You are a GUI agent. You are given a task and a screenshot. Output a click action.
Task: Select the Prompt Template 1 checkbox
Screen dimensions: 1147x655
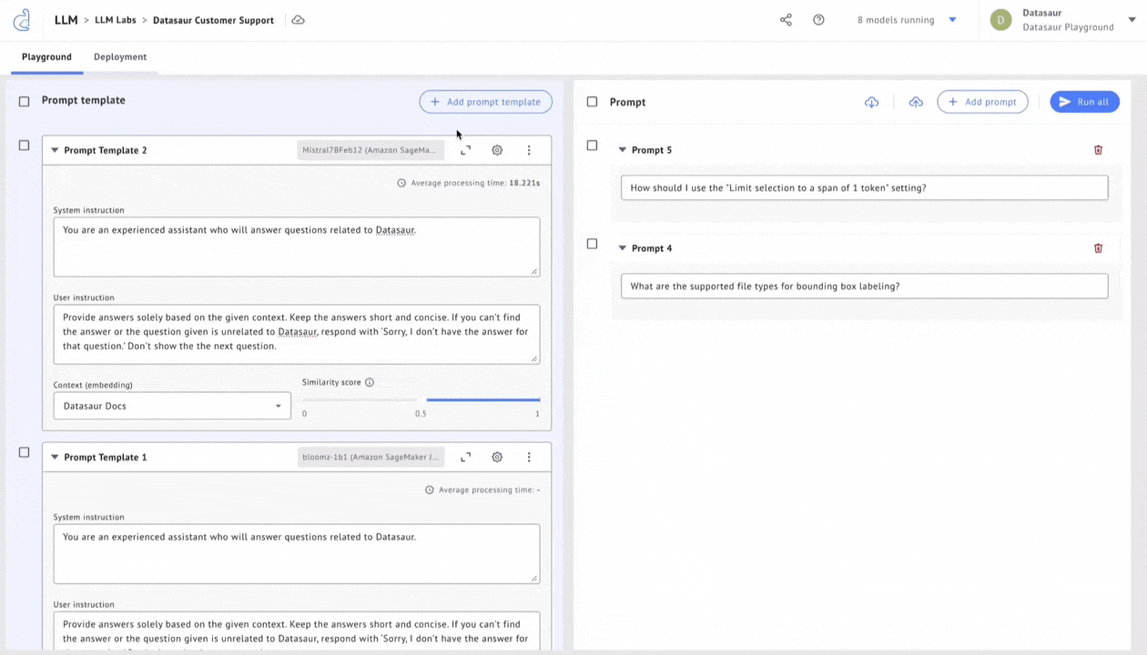tap(25, 452)
